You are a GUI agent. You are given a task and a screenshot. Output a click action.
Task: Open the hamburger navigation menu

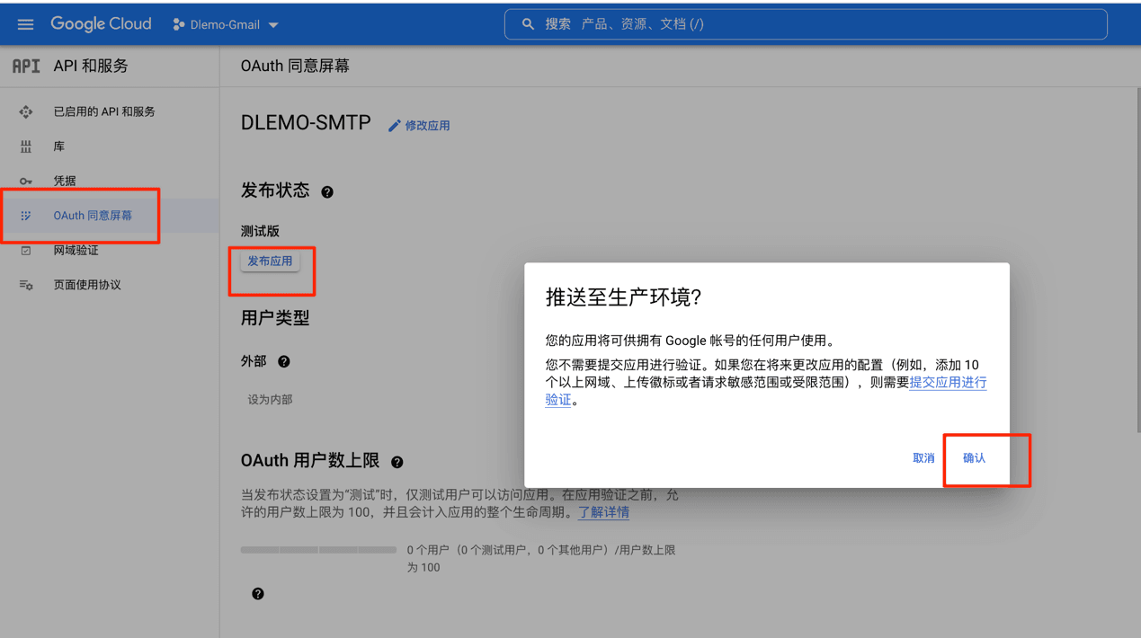point(25,24)
